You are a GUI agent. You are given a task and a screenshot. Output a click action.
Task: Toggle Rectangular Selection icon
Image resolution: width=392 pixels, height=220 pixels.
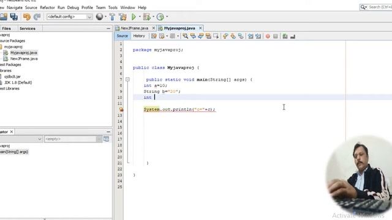pyautogui.click(x=216, y=36)
